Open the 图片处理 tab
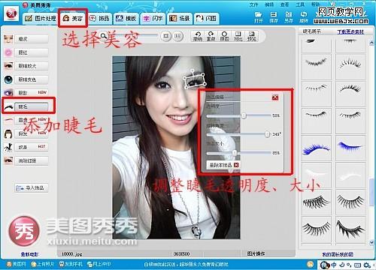The image size is (376, 270). pos(41,18)
